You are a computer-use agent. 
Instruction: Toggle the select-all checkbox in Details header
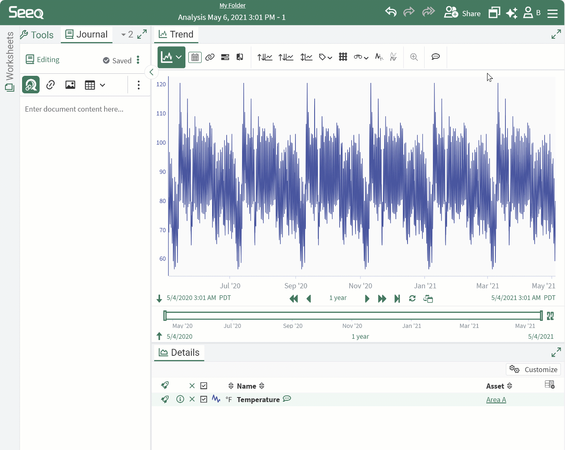tap(204, 386)
